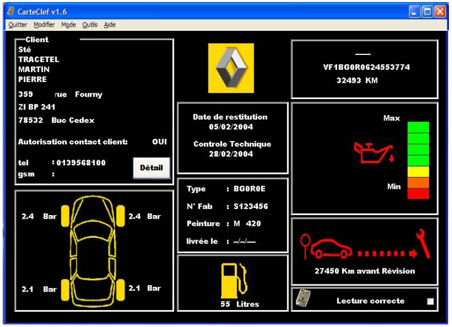Click the Détail button
This screenshot has width=452, height=327.
[x=152, y=168]
